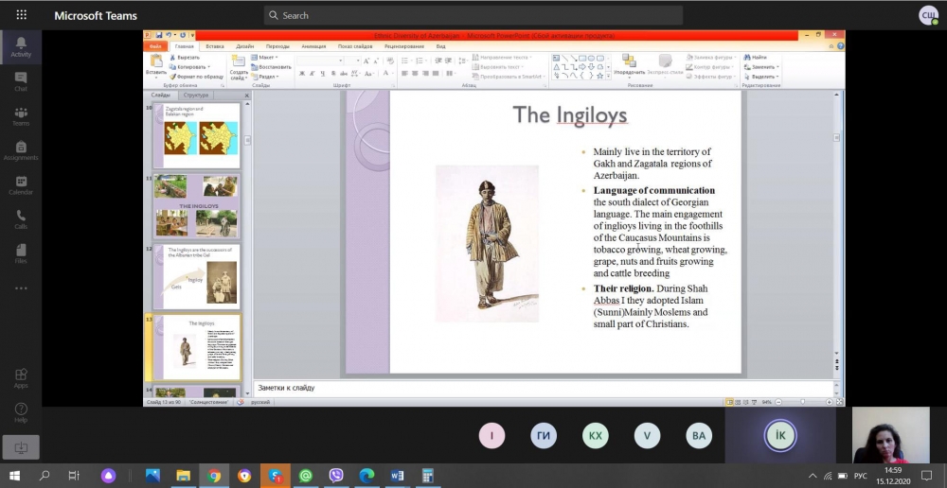Screen dimensions: 947x488
Task: Open the Calendar in the sidebar
Action: coord(21,184)
